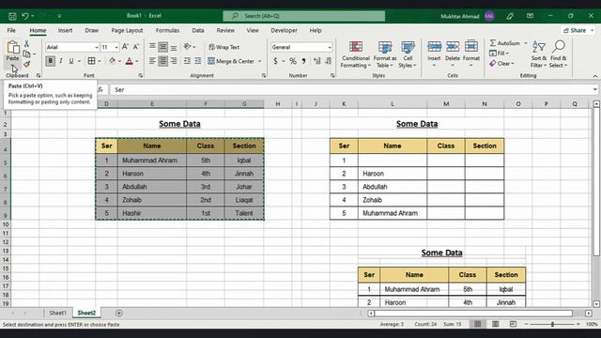Viewport: 601px width, 338px height.
Task: Click the Cut scissors icon
Action: 26,44
